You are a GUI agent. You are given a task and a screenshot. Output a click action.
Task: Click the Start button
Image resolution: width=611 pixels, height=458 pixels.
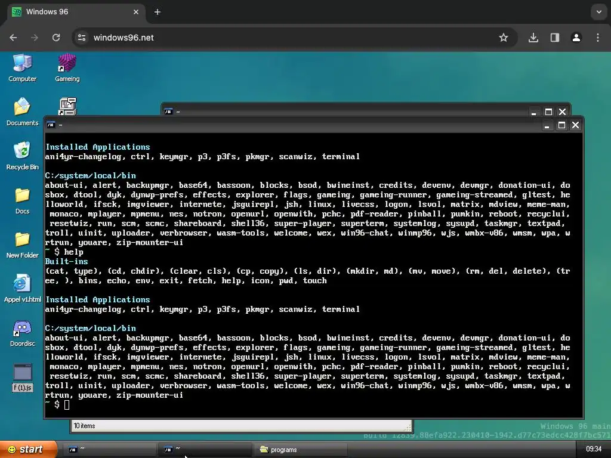pos(29,450)
